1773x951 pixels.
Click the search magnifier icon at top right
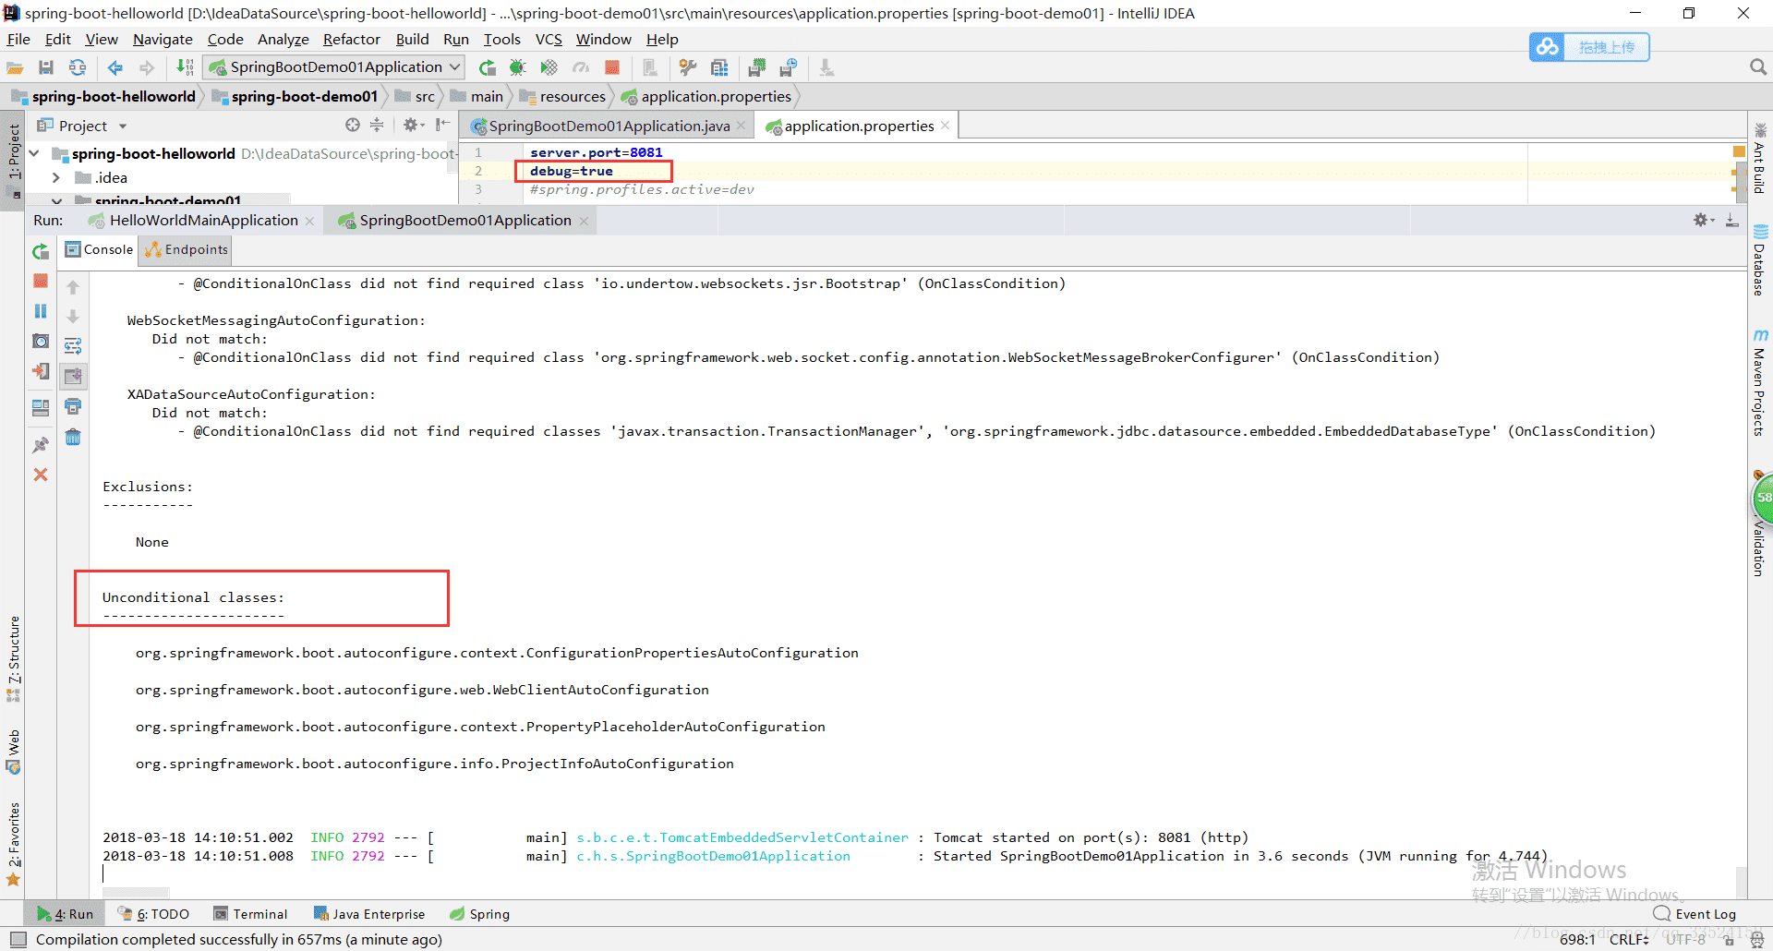pyautogui.click(x=1758, y=67)
